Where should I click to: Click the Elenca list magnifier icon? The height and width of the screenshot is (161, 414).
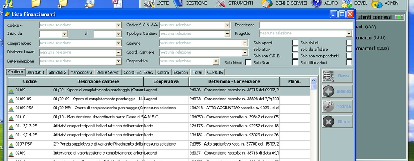tap(329, 76)
